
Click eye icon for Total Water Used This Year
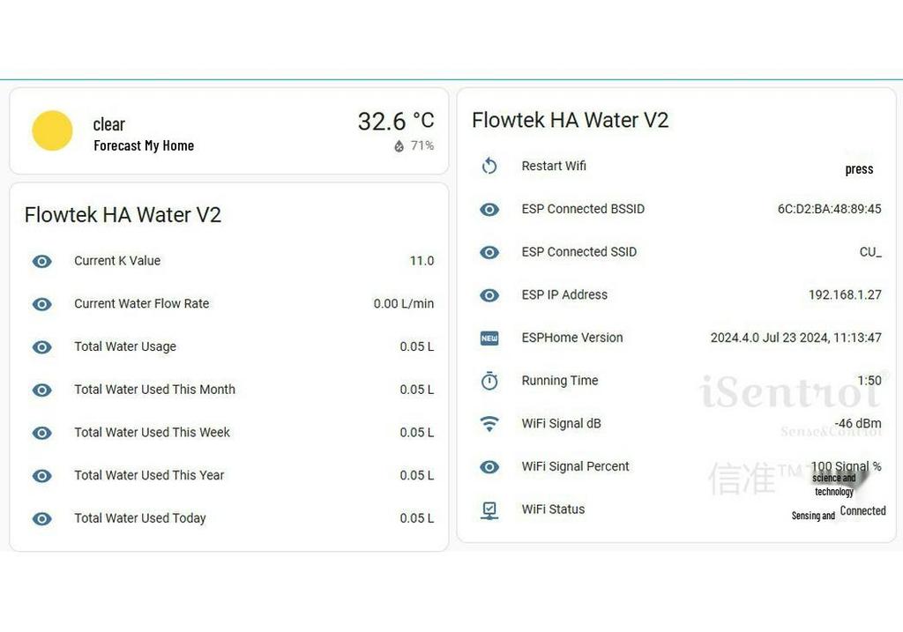42,476
